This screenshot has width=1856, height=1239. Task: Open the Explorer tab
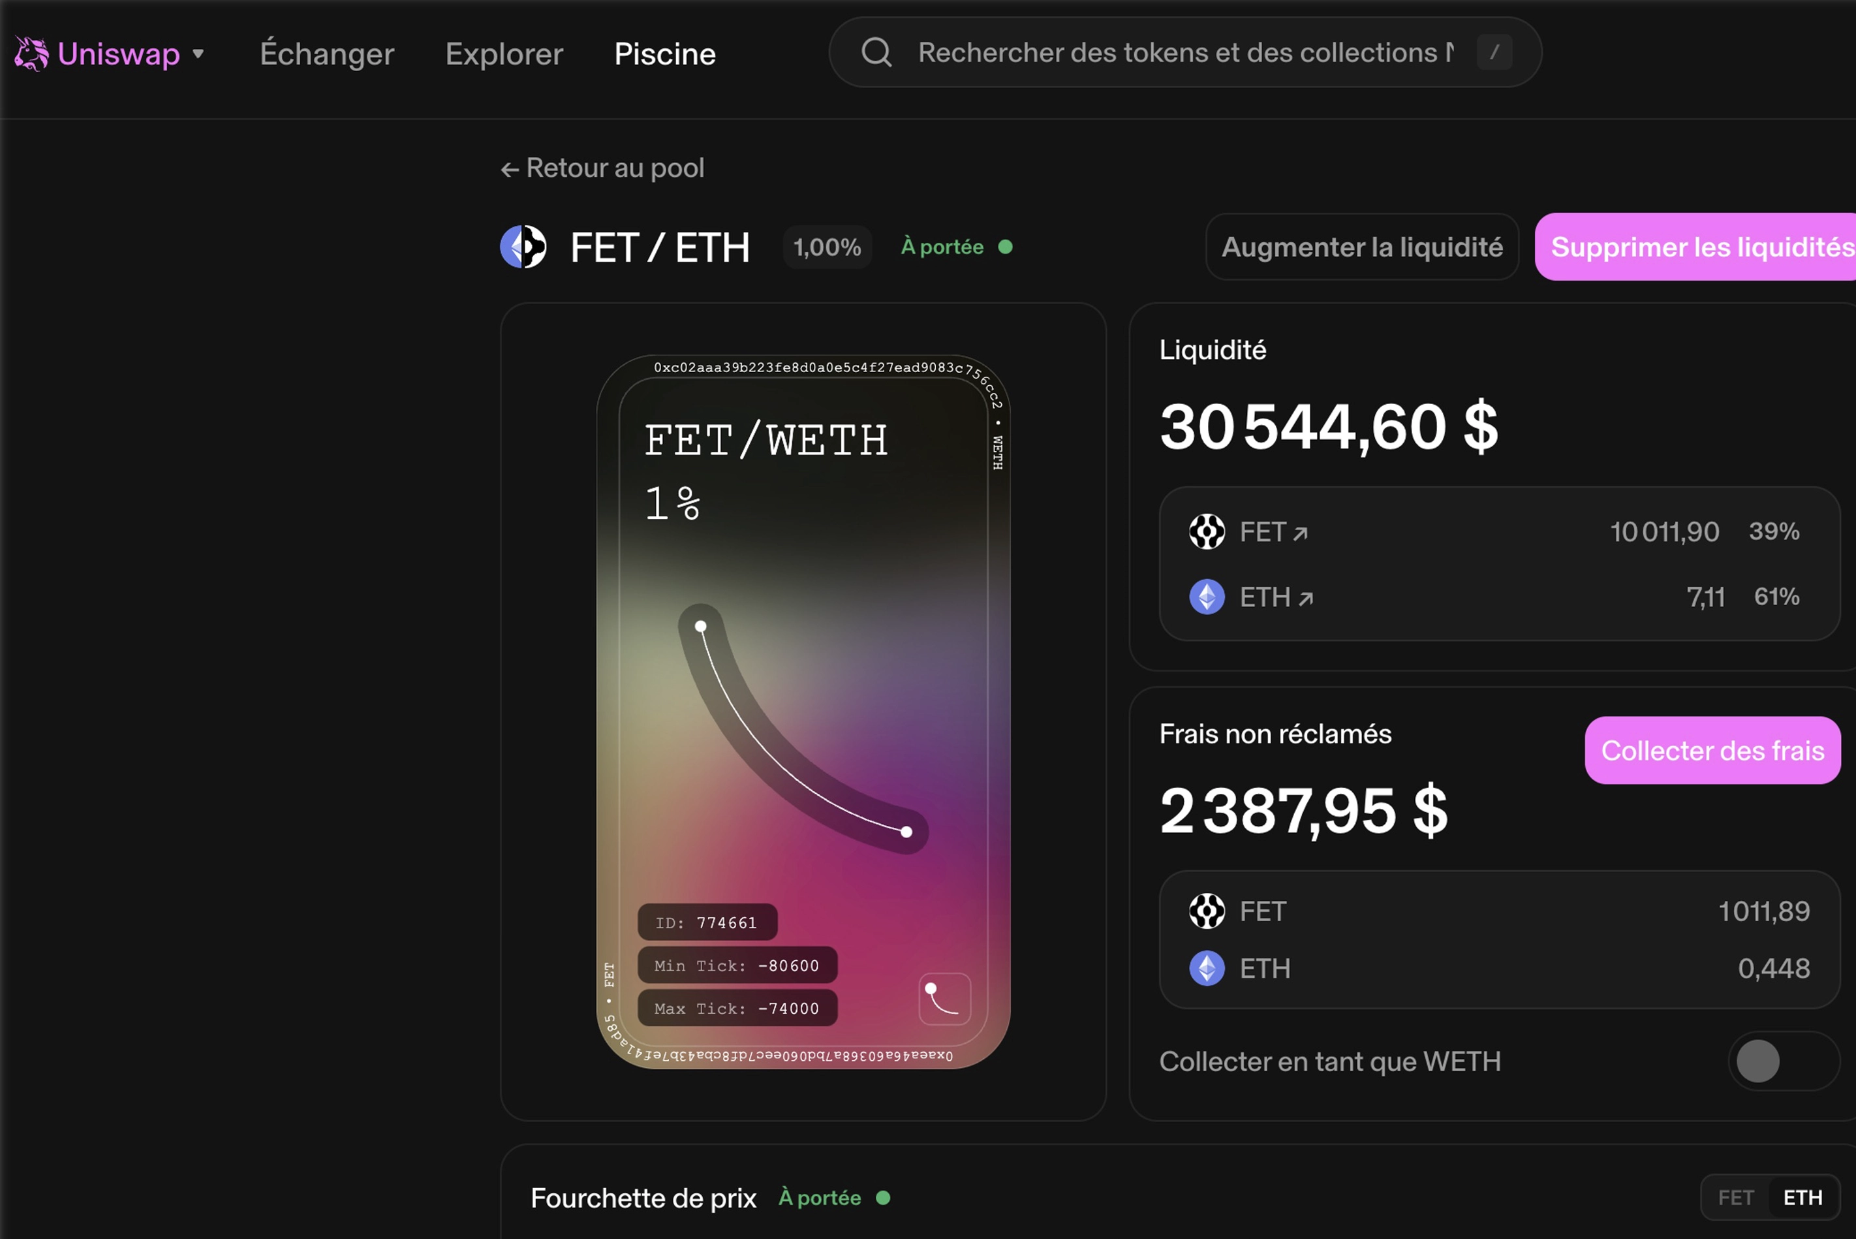[x=504, y=54]
